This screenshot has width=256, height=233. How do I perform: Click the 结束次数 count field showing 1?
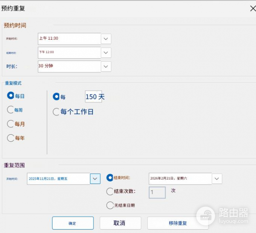click(x=157, y=193)
